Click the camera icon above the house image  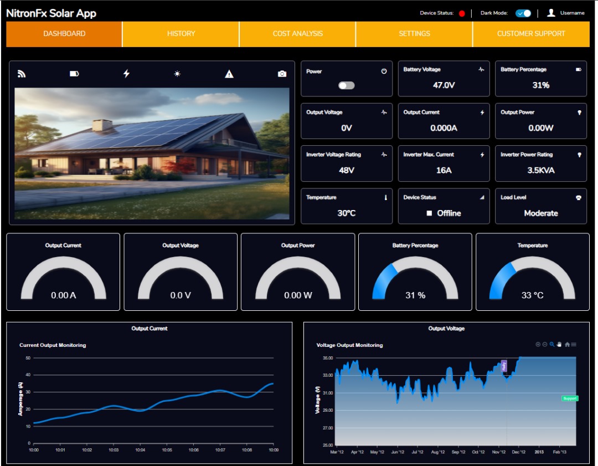click(282, 74)
